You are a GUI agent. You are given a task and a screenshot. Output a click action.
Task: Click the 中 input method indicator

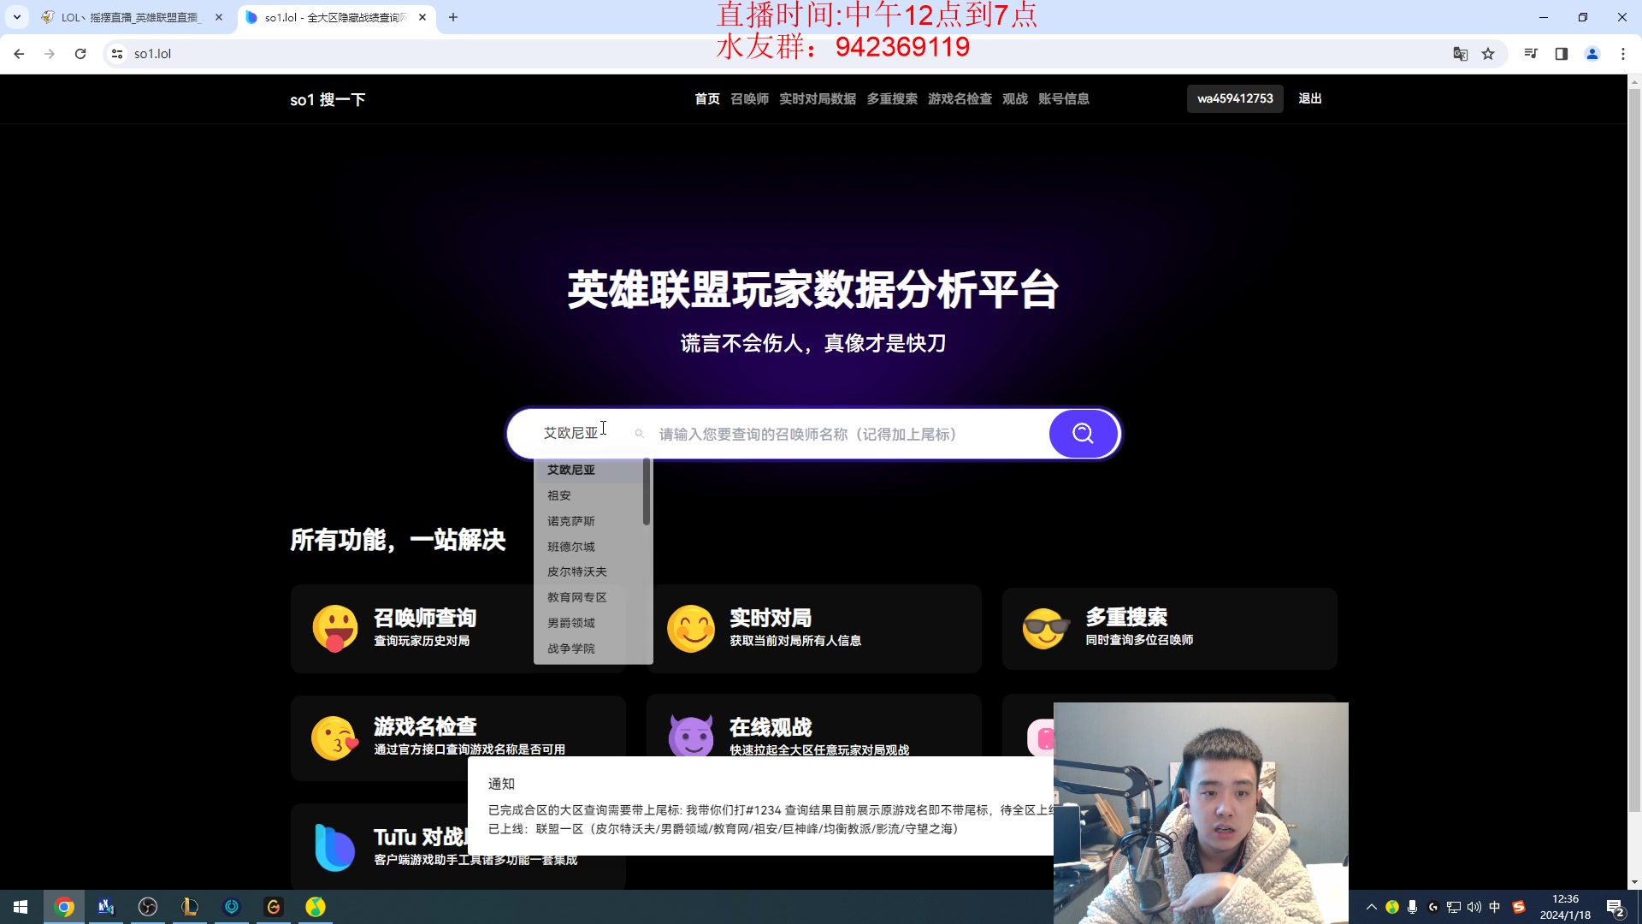[x=1495, y=907]
